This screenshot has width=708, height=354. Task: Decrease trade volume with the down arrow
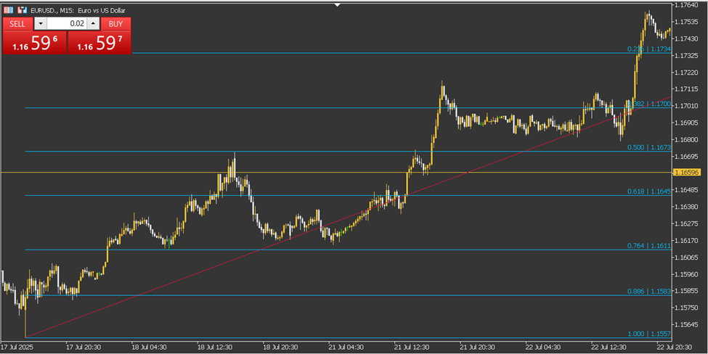pos(40,24)
